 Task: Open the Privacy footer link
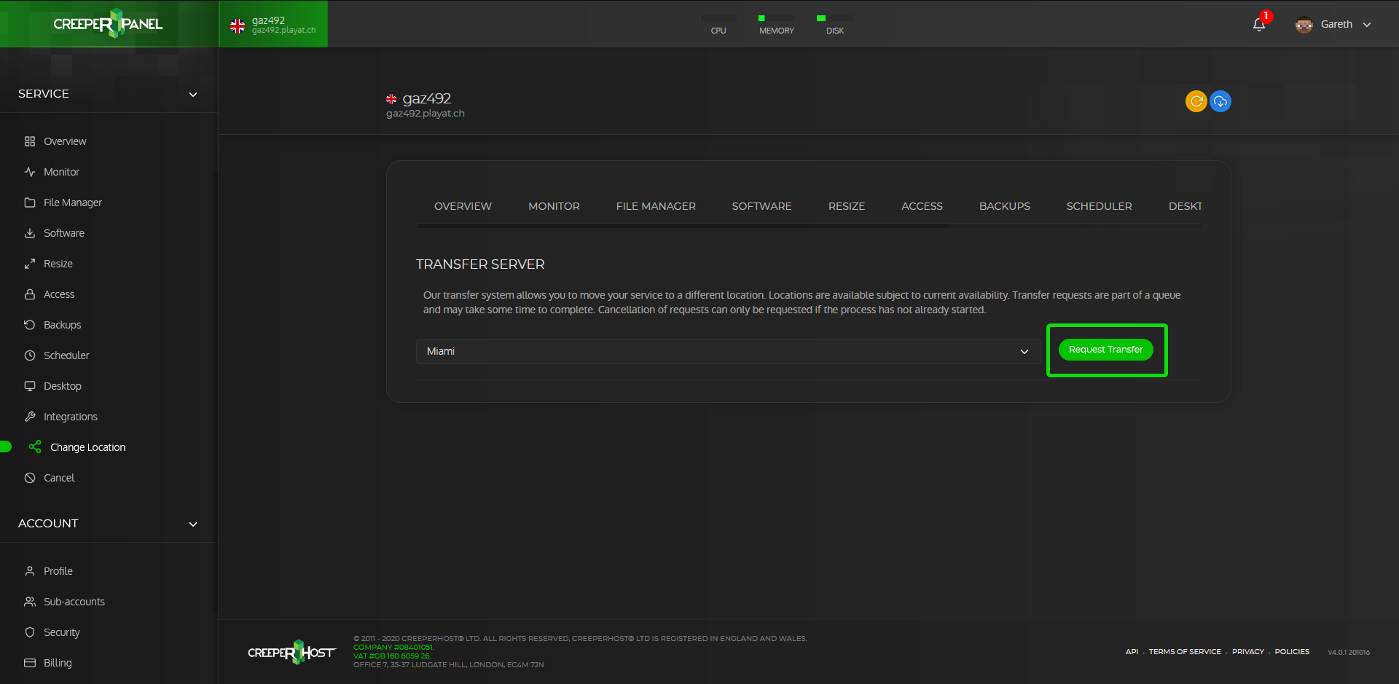[x=1248, y=652]
